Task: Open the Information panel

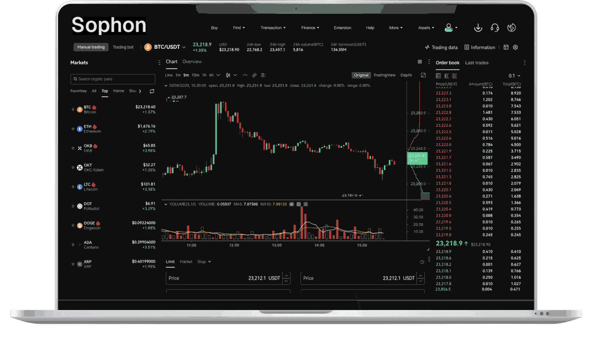Action: point(480,47)
